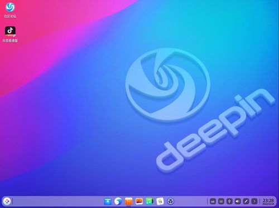Open the 抖音极速版 TikTok desktop icon
Viewport: 279px width, 208px height.
click(10, 34)
